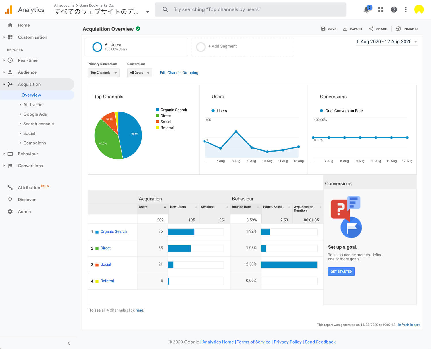The height and width of the screenshot is (349, 431).
Task: Click the orange Social legend swatch
Action: coord(158,122)
